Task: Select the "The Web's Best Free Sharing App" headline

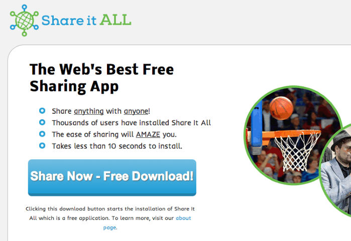Action: tap(101, 78)
